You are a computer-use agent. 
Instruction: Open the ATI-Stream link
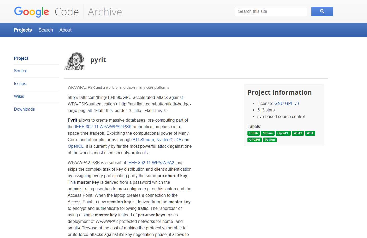[x=143, y=140]
